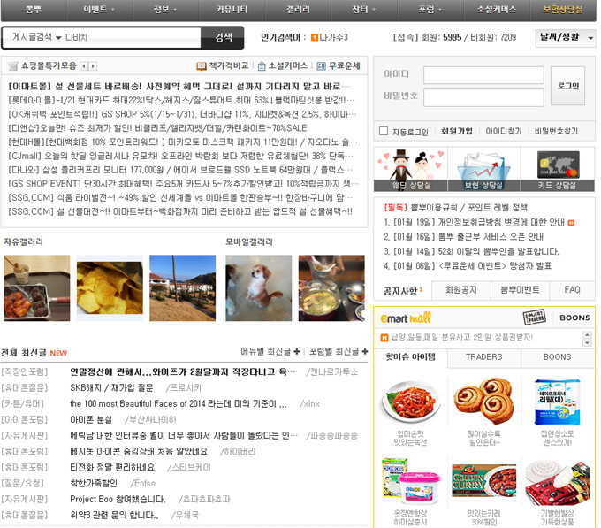This screenshot has width=601, height=528.
Task: Click the orange N icon on 01월 19일 notice
Action: pyautogui.click(x=571, y=223)
